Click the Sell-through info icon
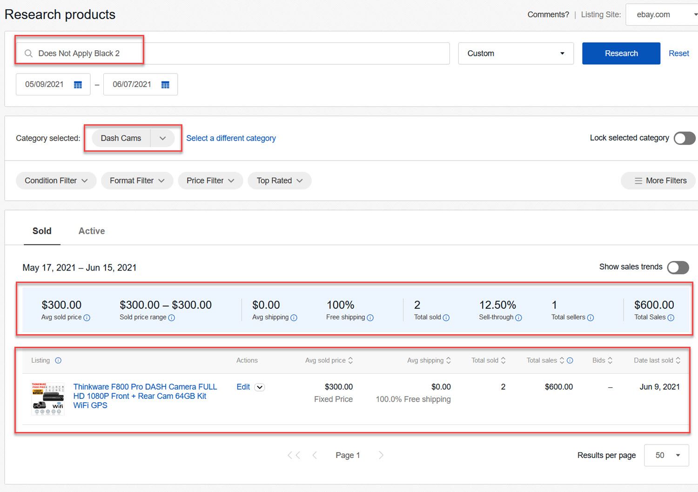 click(x=518, y=318)
